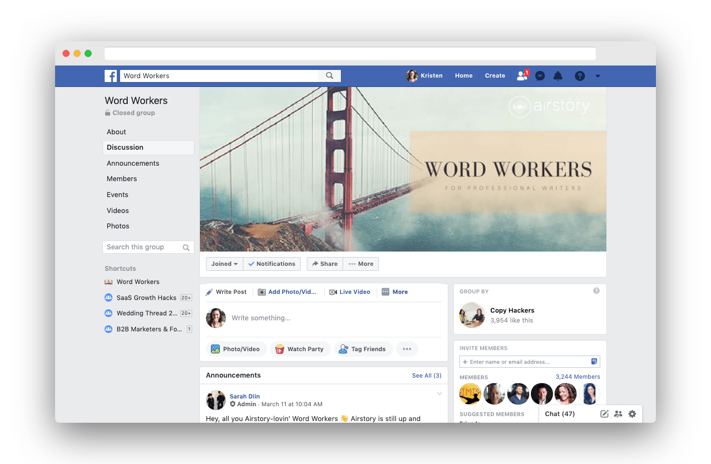Open chat settings gear icon

coord(632,414)
